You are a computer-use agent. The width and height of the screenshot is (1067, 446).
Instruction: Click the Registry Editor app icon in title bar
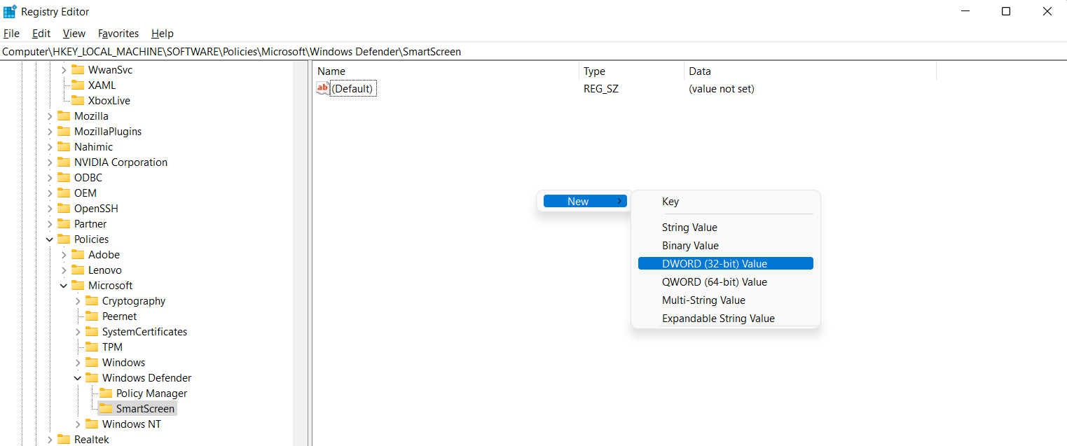[10, 11]
